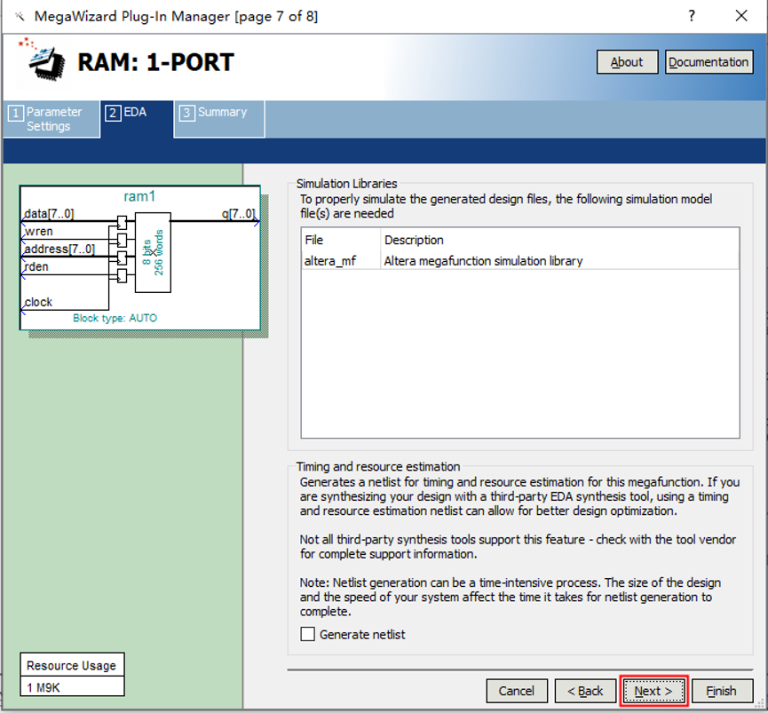This screenshot has height=713, width=768.
Task: Go to the Summary tab
Action: (219, 119)
